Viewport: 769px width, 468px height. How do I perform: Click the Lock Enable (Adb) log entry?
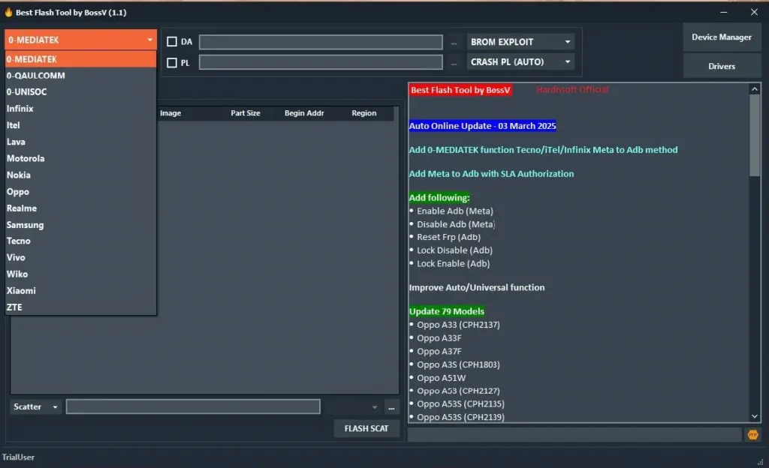click(453, 263)
